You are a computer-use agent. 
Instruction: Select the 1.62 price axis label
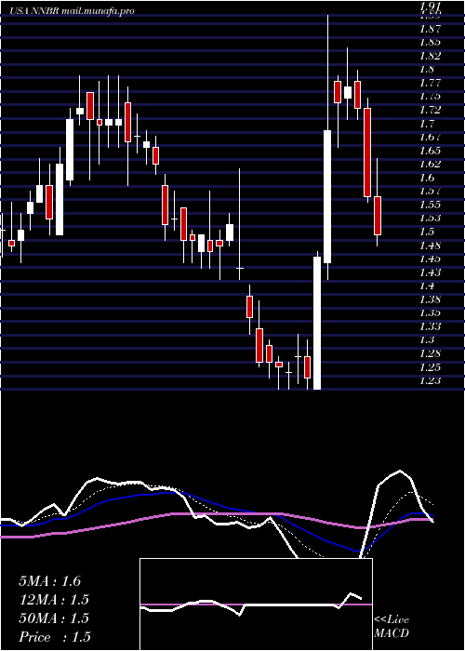click(430, 164)
